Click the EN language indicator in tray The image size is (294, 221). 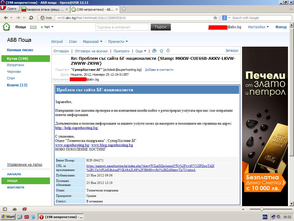pos(264,217)
